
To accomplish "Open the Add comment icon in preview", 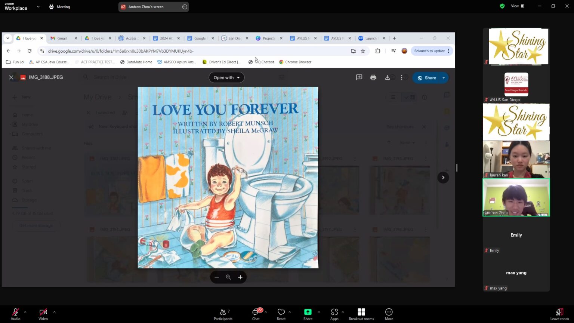I will [x=359, y=77].
